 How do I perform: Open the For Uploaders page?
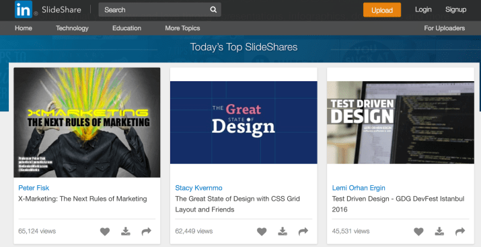coord(445,28)
